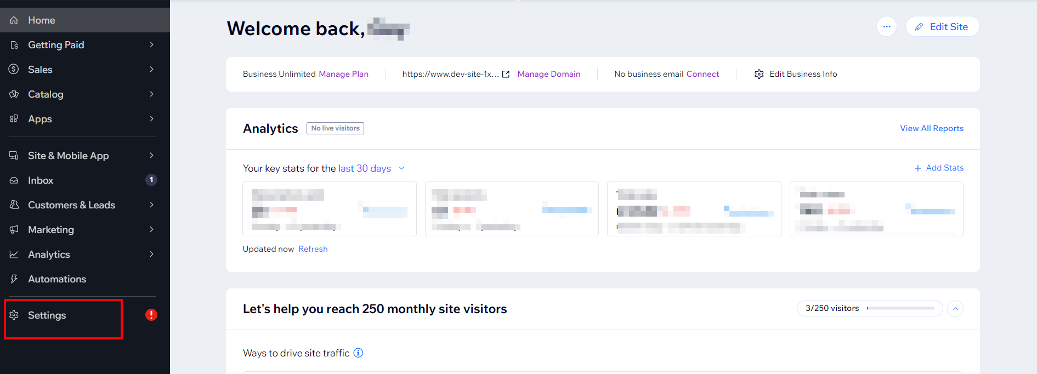Collapse the monthly site visitors section
This screenshot has height=374, width=1037.
click(955, 309)
